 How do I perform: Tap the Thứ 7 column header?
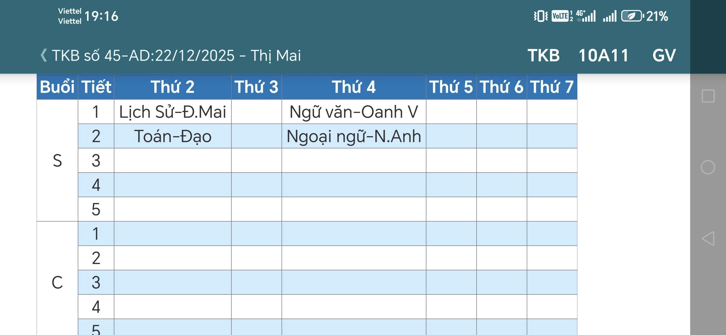pos(552,87)
